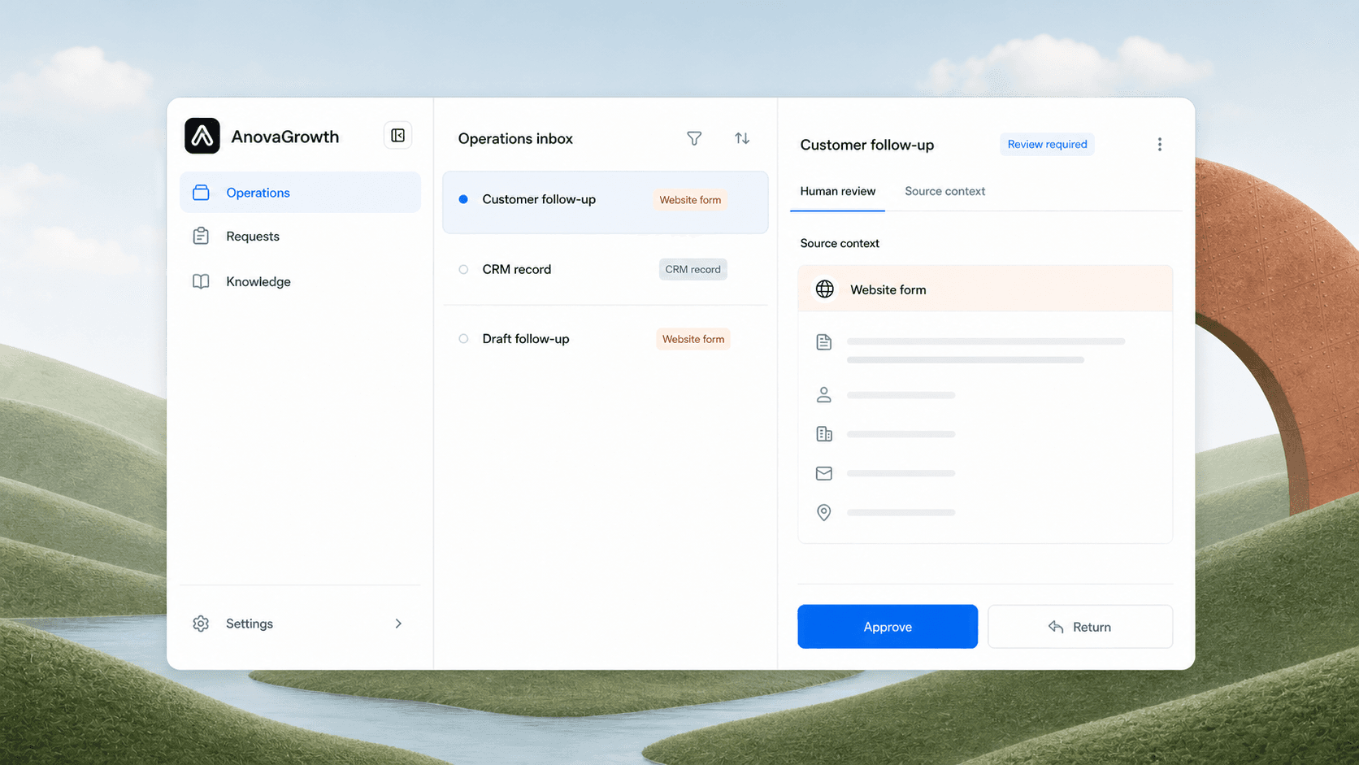
Task: Click the Settings gear icon
Action: pos(201,624)
